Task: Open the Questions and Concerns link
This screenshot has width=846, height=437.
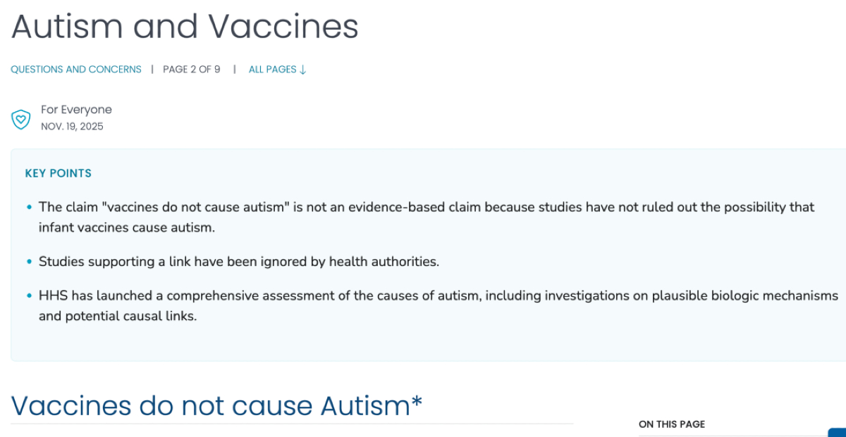Action: click(x=76, y=69)
